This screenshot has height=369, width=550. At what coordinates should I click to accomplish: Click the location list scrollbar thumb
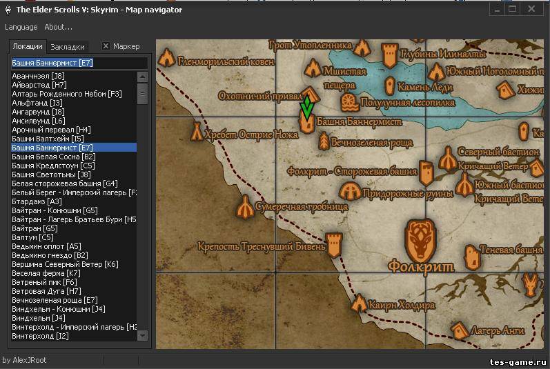click(x=142, y=93)
